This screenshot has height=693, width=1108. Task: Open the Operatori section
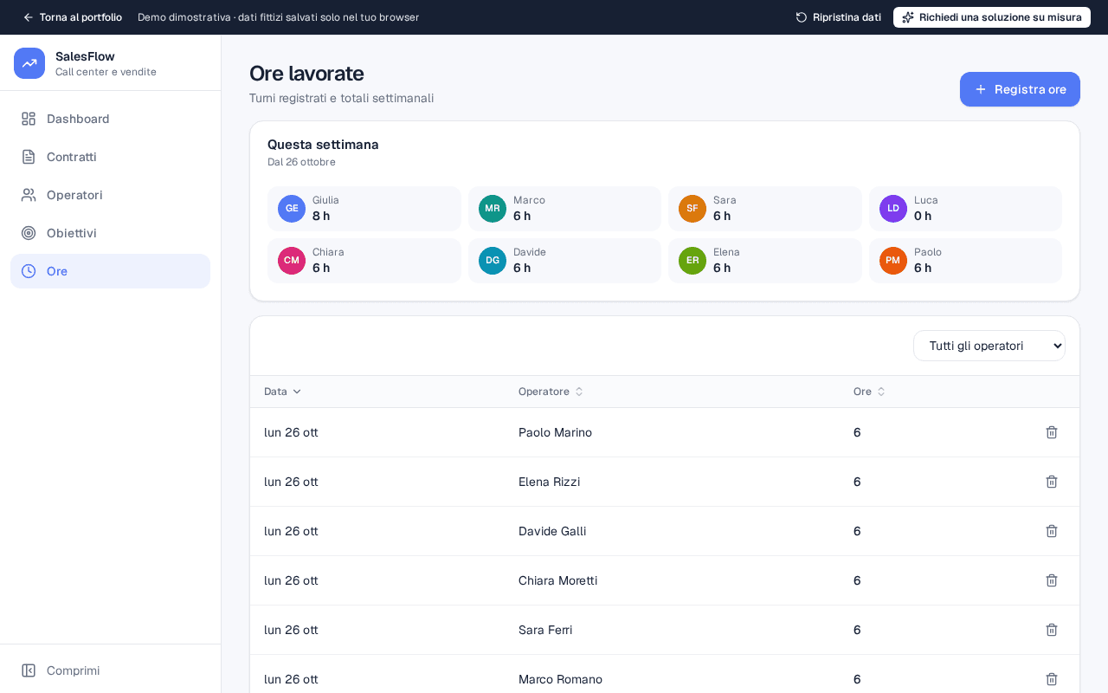(x=110, y=195)
